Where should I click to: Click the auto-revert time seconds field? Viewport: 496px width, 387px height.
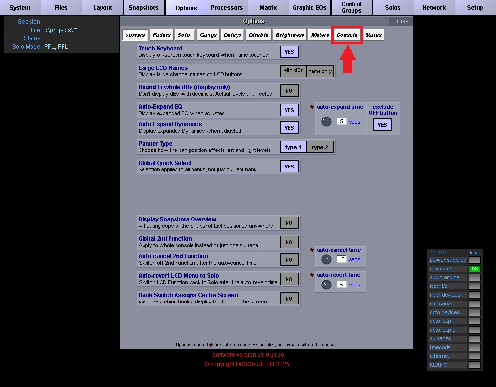342,285
